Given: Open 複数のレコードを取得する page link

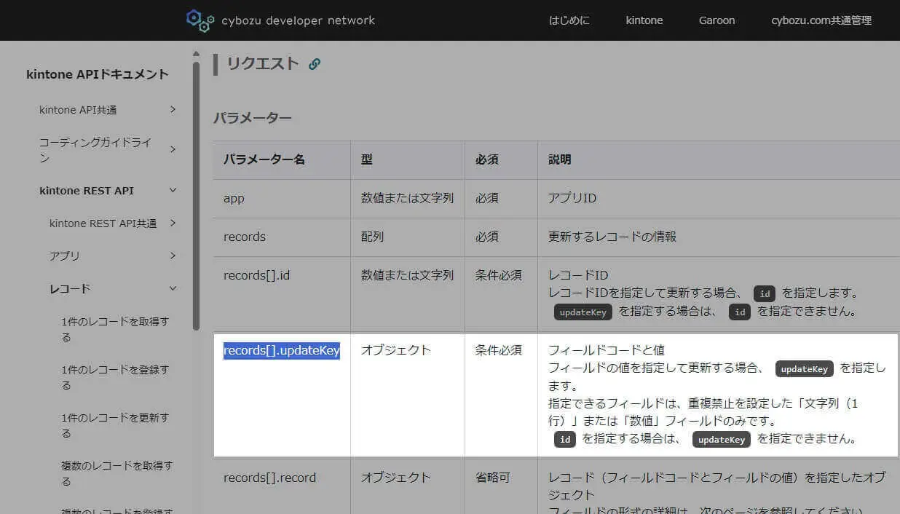Looking at the screenshot, I should 117,473.
